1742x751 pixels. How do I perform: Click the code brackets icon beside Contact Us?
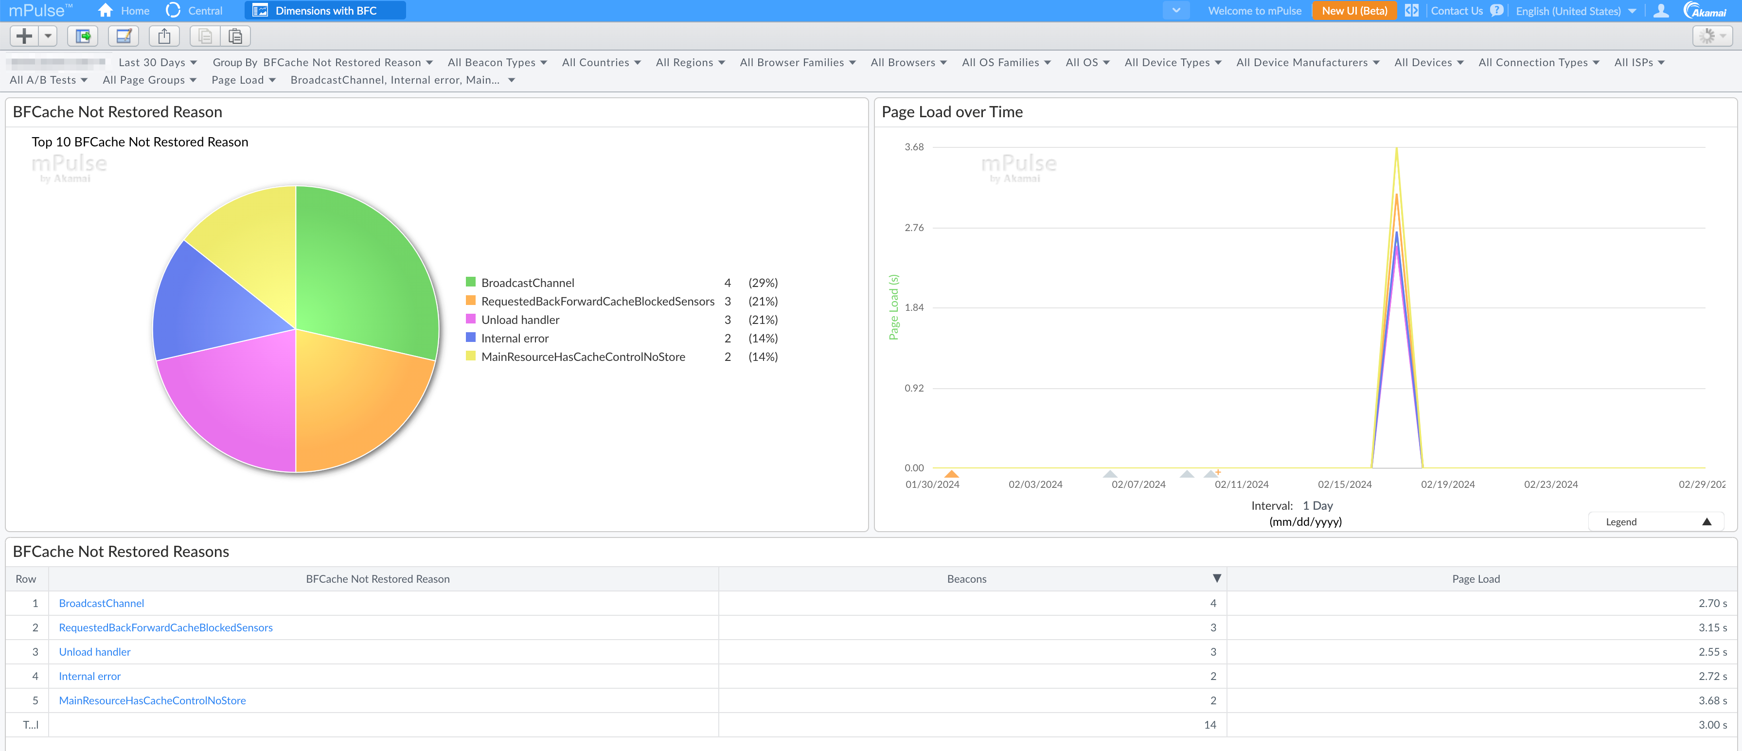1411,11
